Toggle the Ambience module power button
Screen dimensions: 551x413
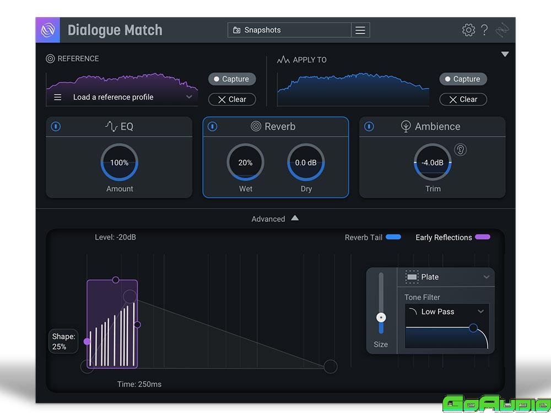pyautogui.click(x=369, y=127)
